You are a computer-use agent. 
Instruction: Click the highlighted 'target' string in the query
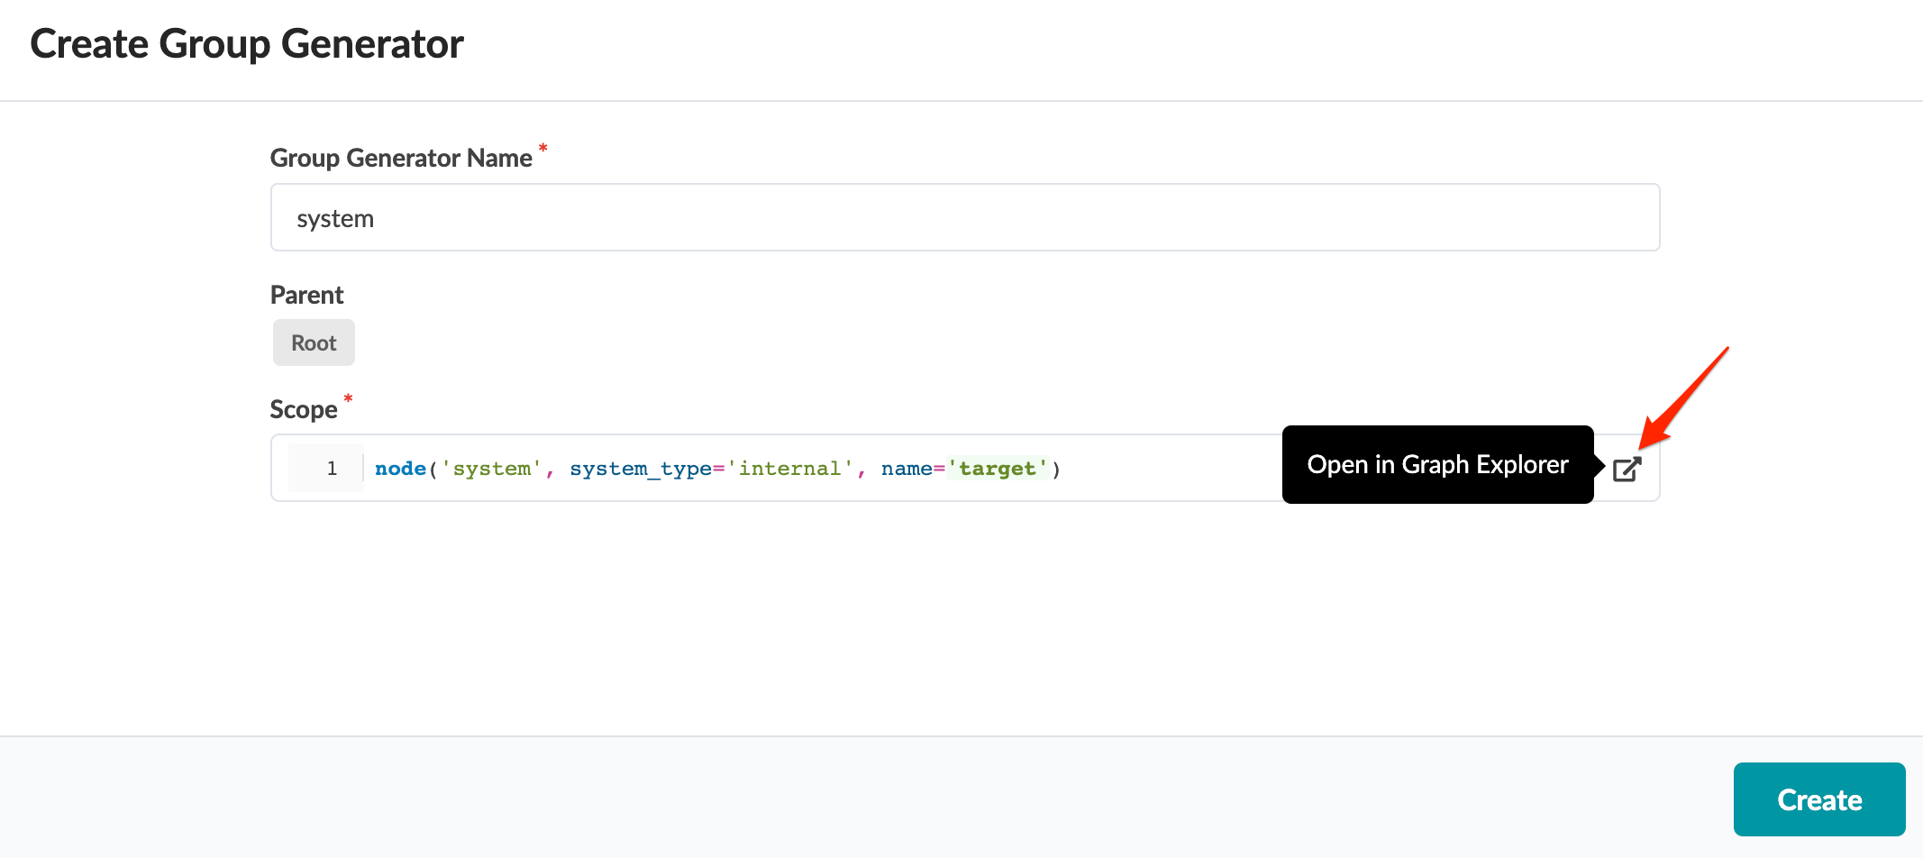[998, 469]
